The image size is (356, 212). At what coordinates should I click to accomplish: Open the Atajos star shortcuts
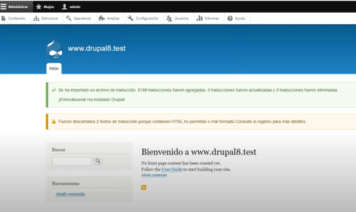tap(45, 7)
